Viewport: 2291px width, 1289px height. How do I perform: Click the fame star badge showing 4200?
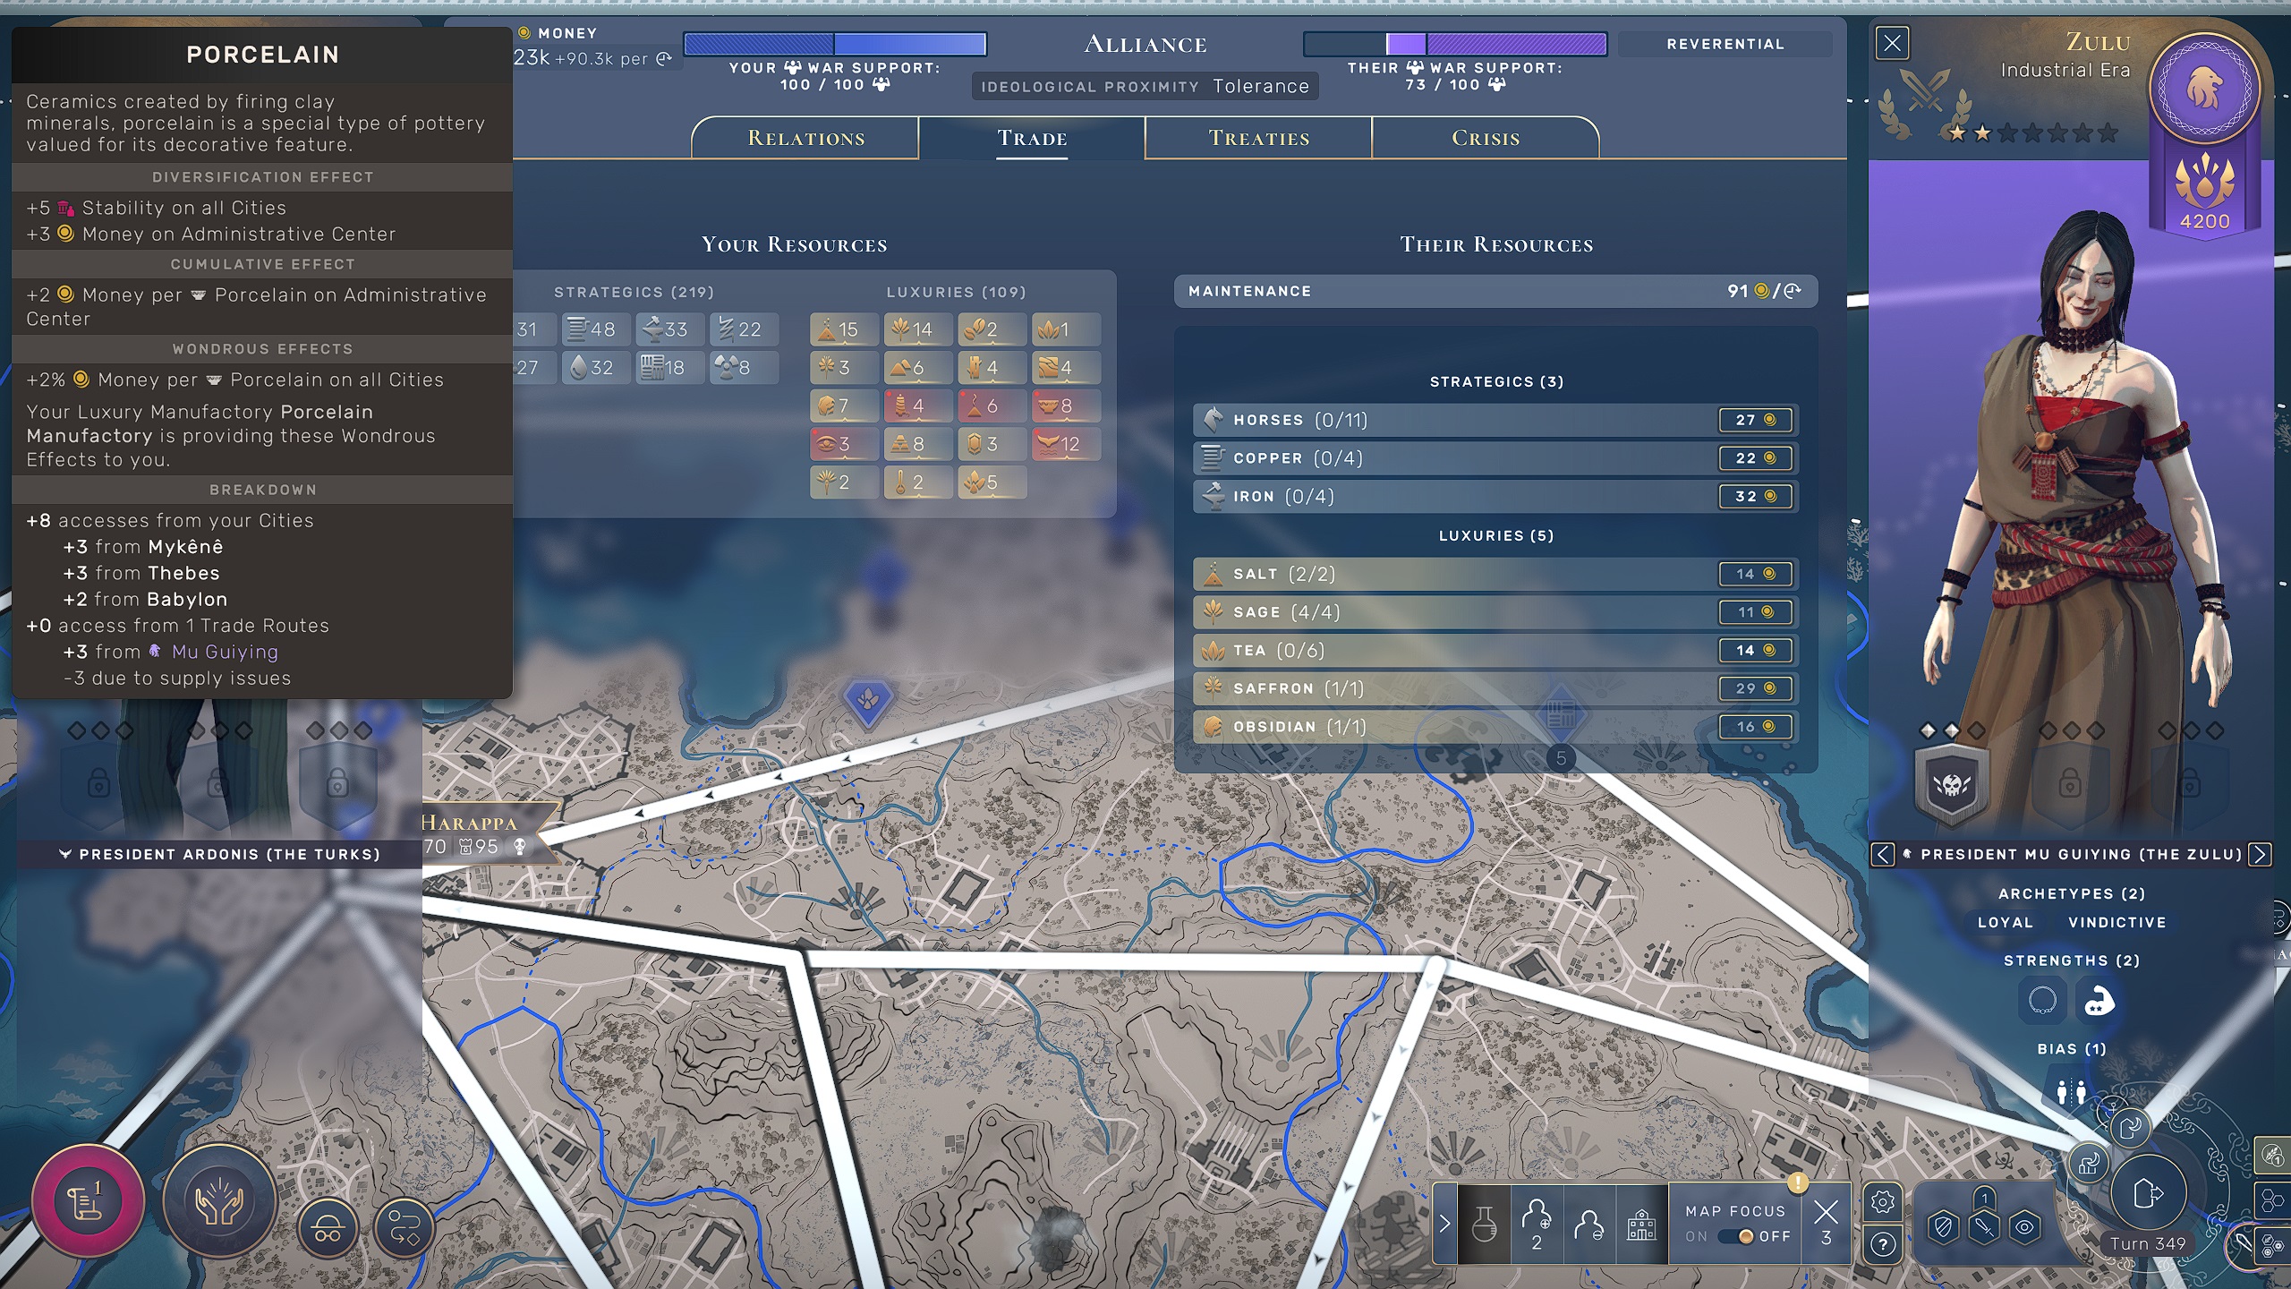[x=2204, y=192]
